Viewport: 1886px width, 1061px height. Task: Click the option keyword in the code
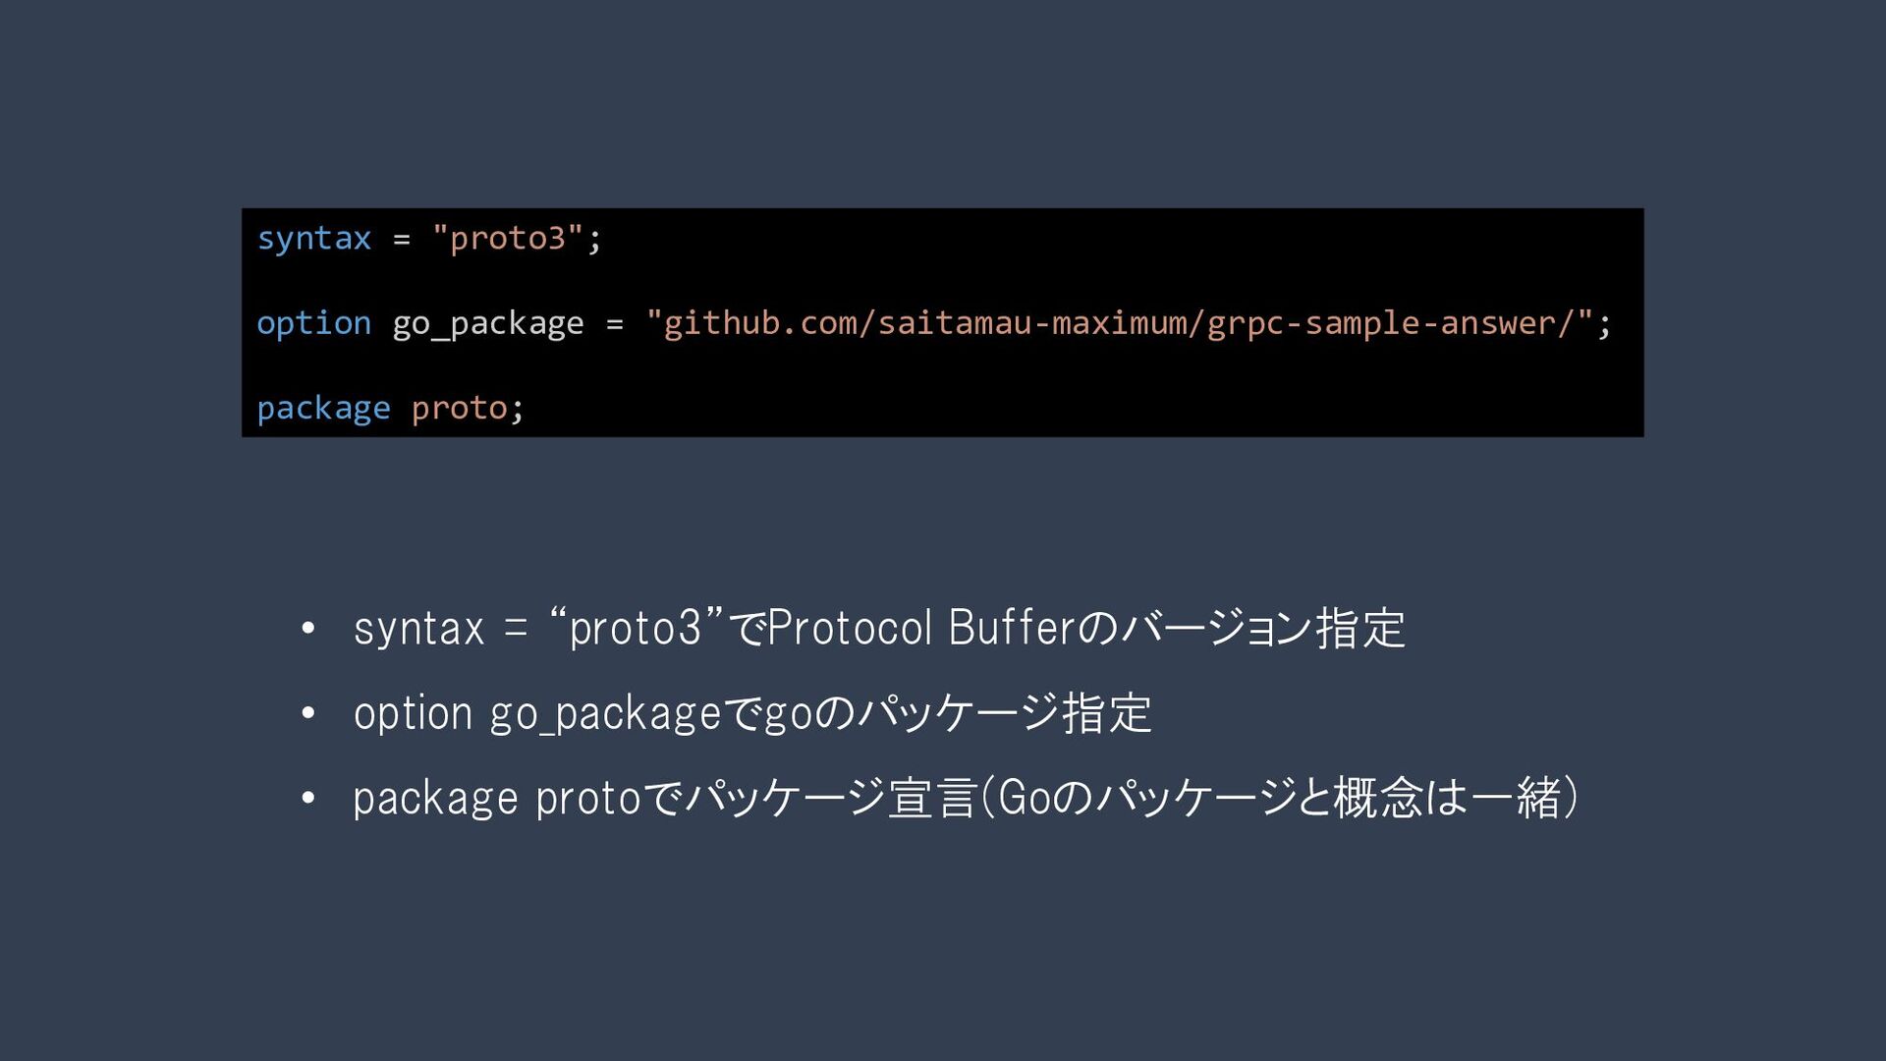click(x=314, y=323)
